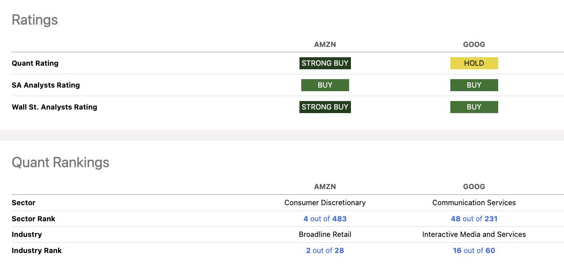Image resolution: width=564 pixels, height=270 pixels.
Task: Open AMZN sector rank 4 out of 483
Action: pyautogui.click(x=325, y=219)
